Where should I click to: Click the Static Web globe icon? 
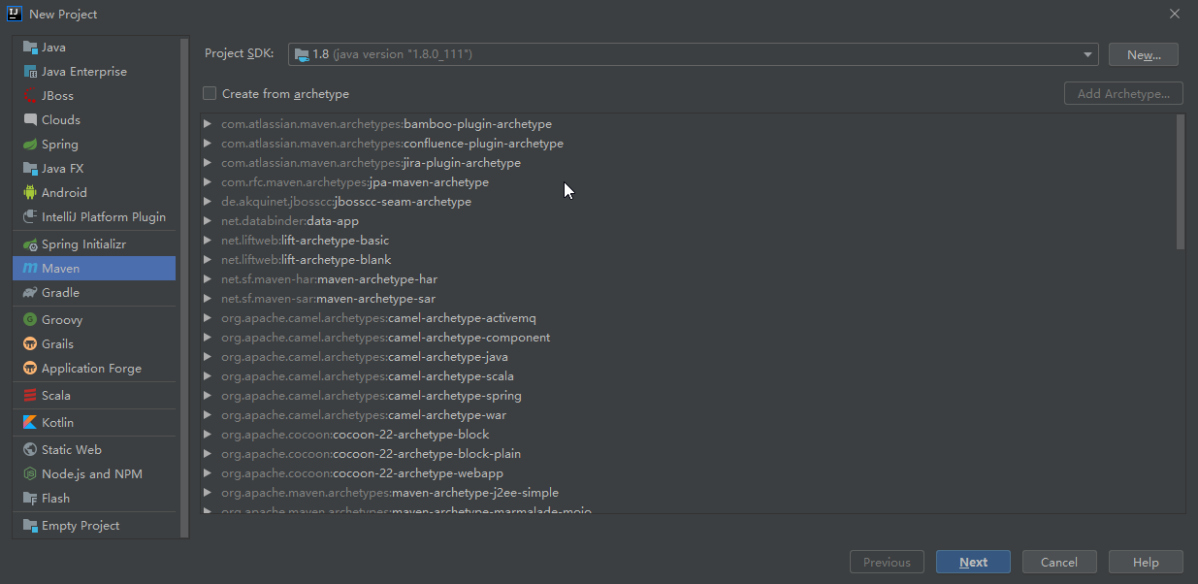pyautogui.click(x=30, y=449)
